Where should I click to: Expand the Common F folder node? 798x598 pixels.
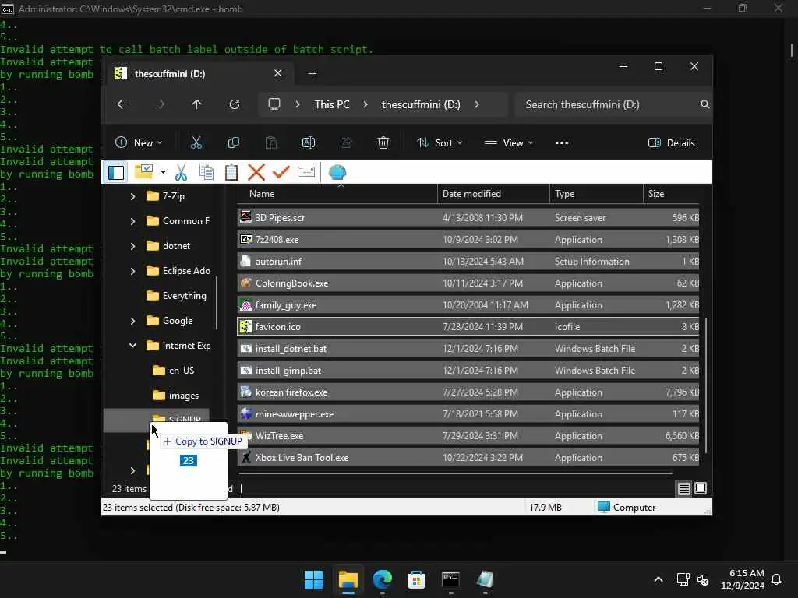pyautogui.click(x=132, y=220)
